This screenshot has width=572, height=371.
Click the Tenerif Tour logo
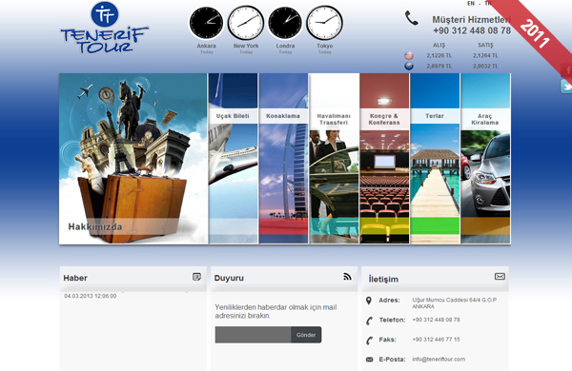tap(105, 28)
